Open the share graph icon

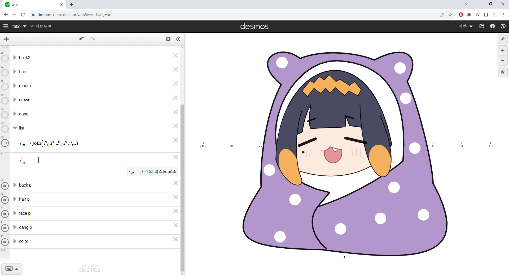(482, 26)
